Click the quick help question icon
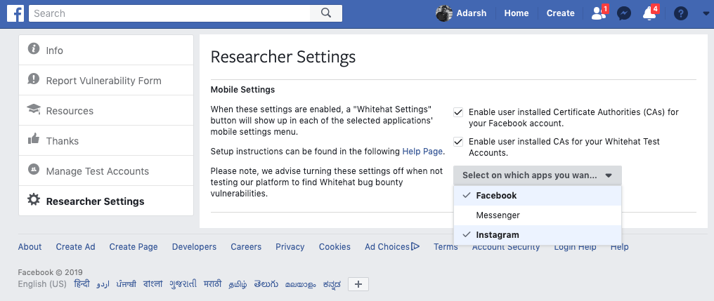The height and width of the screenshot is (301, 714). tap(681, 13)
